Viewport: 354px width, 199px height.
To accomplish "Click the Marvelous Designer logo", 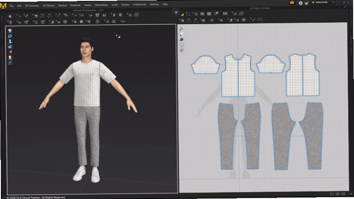I will pos(3,5).
